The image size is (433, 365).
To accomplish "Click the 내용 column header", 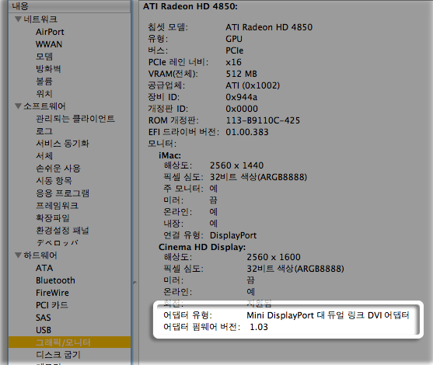I will click(70, 6).
